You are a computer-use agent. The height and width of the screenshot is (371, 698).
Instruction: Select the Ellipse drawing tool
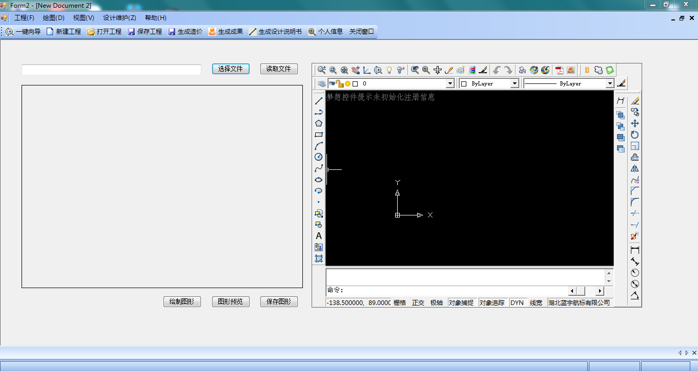coord(319,180)
